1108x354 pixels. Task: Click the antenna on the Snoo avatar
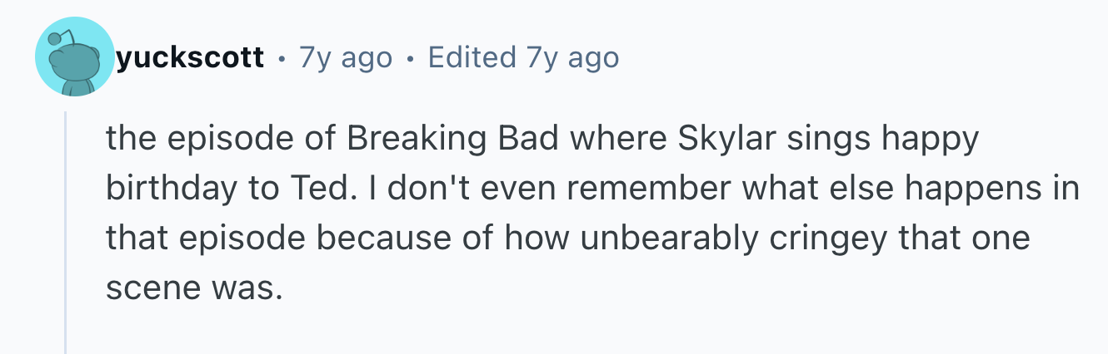[x=57, y=37]
